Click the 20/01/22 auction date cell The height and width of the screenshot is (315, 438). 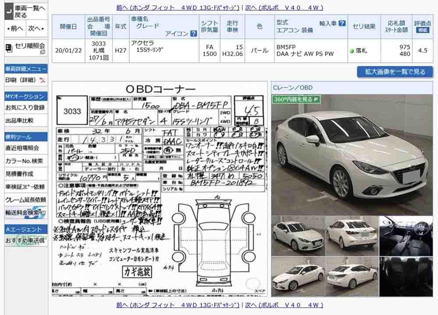pos(68,50)
